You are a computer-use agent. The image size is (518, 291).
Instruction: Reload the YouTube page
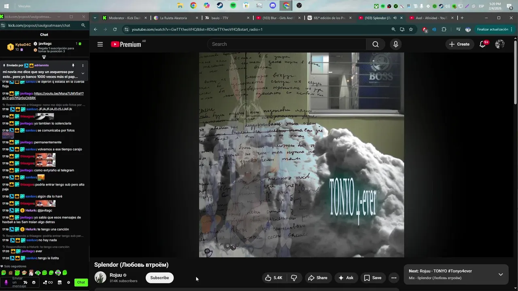click(x=115, y=30)
